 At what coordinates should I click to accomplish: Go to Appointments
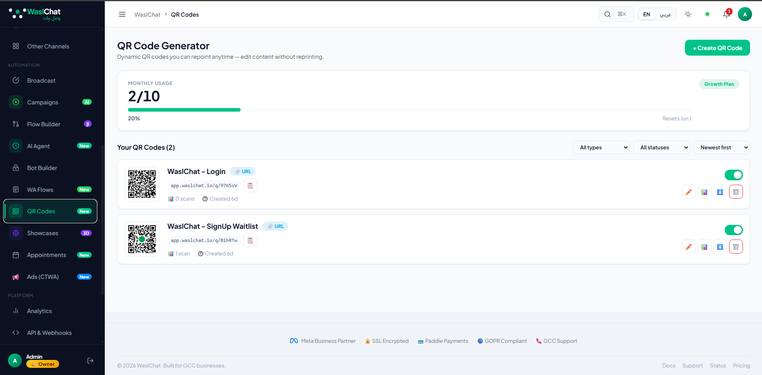50,255
